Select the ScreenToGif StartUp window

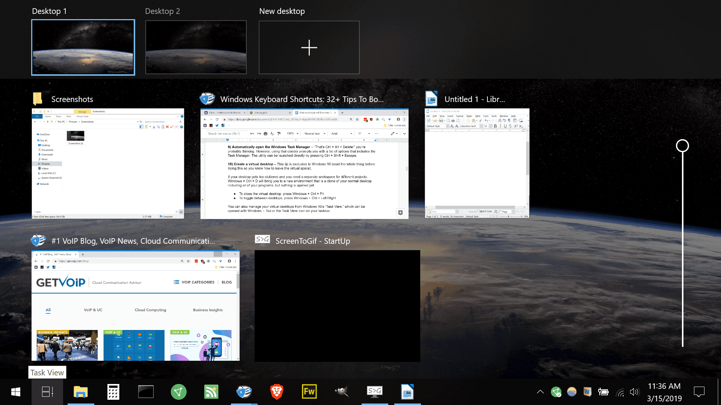pyautogui.click(x=337, y=306)
